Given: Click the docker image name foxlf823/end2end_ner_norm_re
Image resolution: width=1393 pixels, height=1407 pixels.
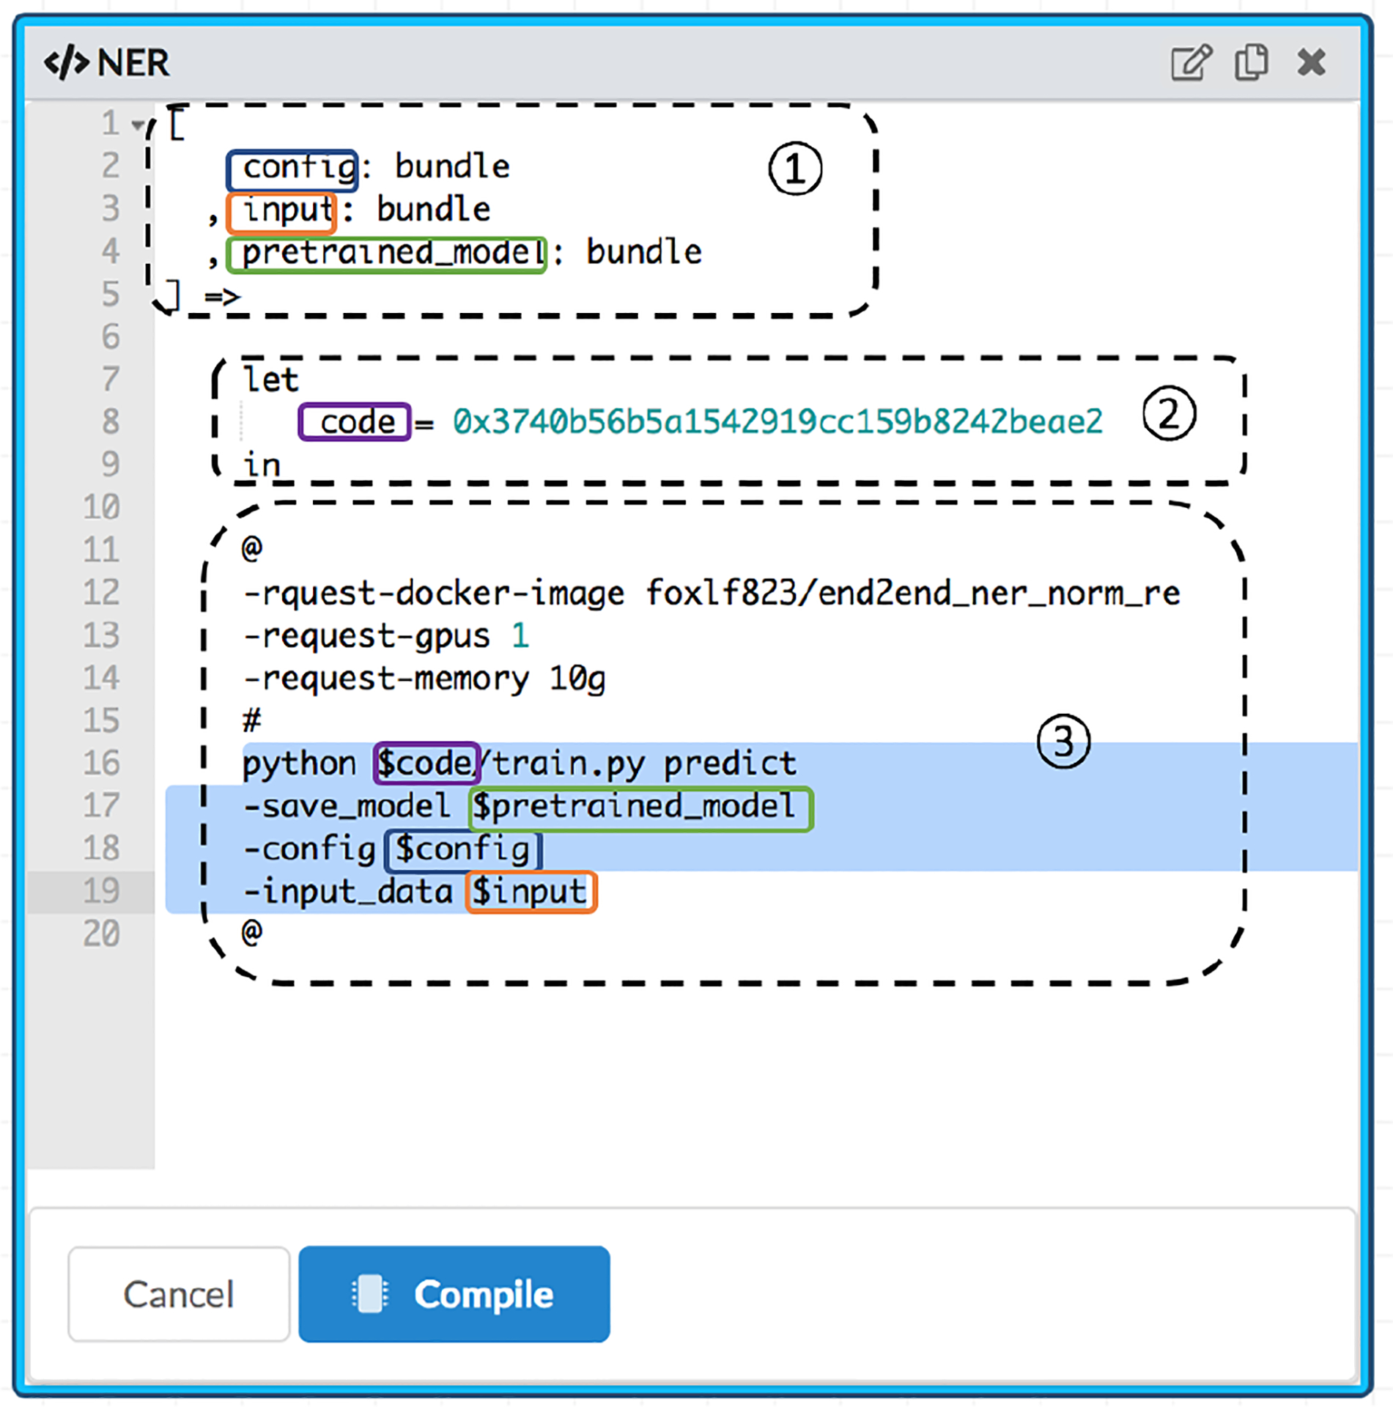Looking at the screenshot, I should tap(912, 593).
